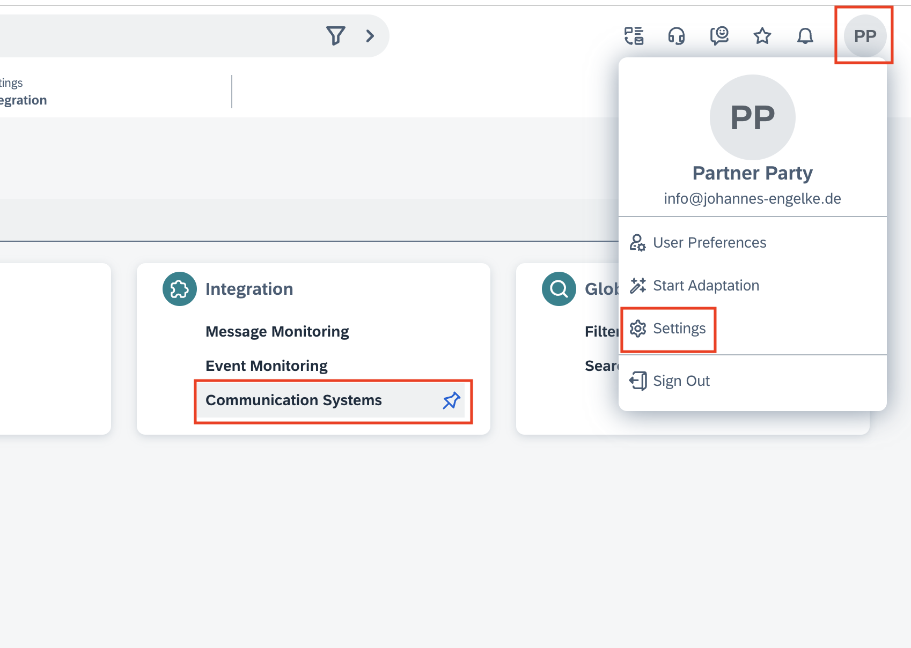Click the Integration puzzle piece icon
This screenshot has height=648, width=911.
point(180,289)
